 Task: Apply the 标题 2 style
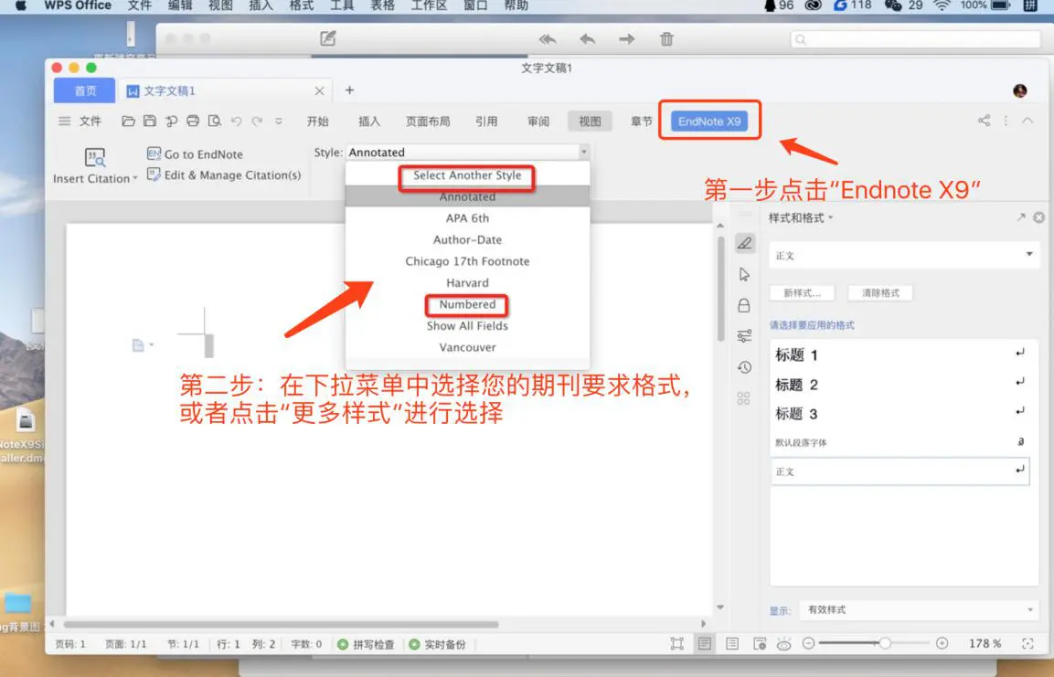(x=900, y=384)
